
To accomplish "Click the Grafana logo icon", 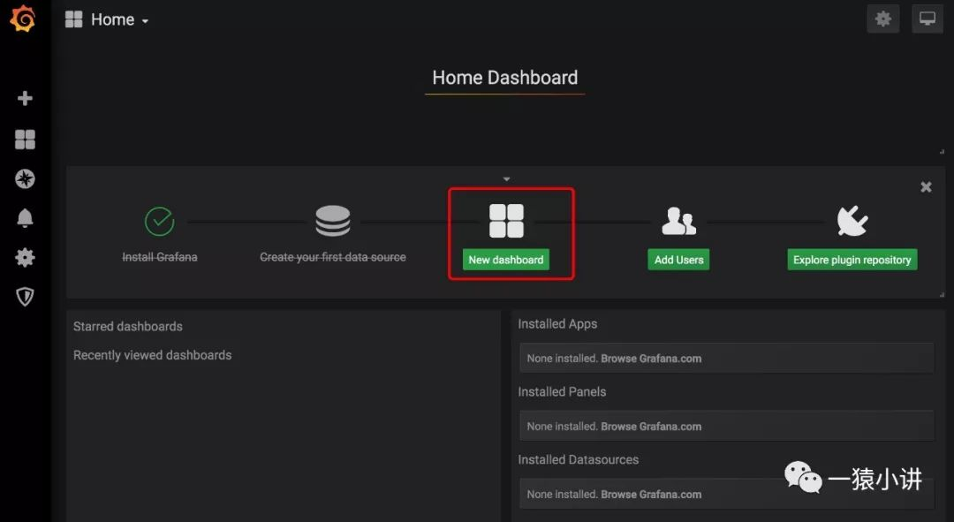I will 23,19.
